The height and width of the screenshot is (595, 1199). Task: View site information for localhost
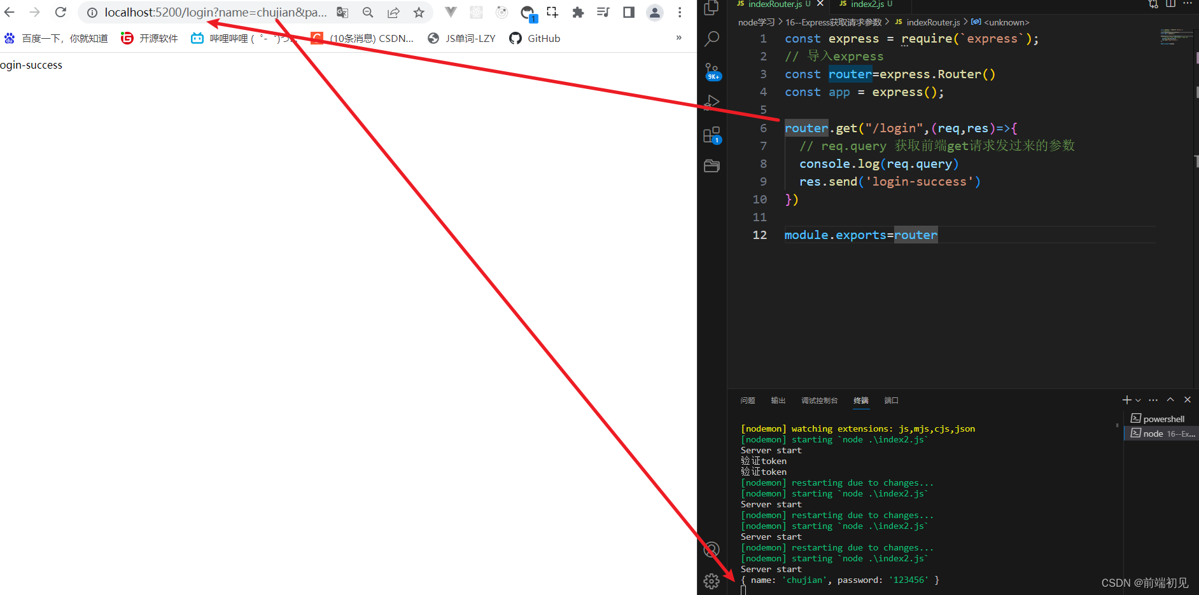coord(92,13)
